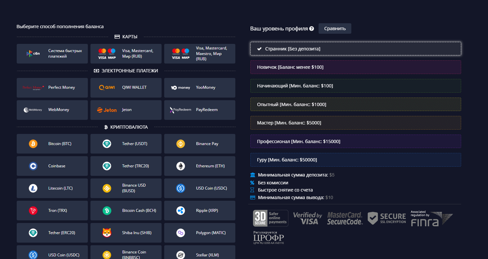
Task: Select the Новичок profile level
Action: (x=356, y=67)
